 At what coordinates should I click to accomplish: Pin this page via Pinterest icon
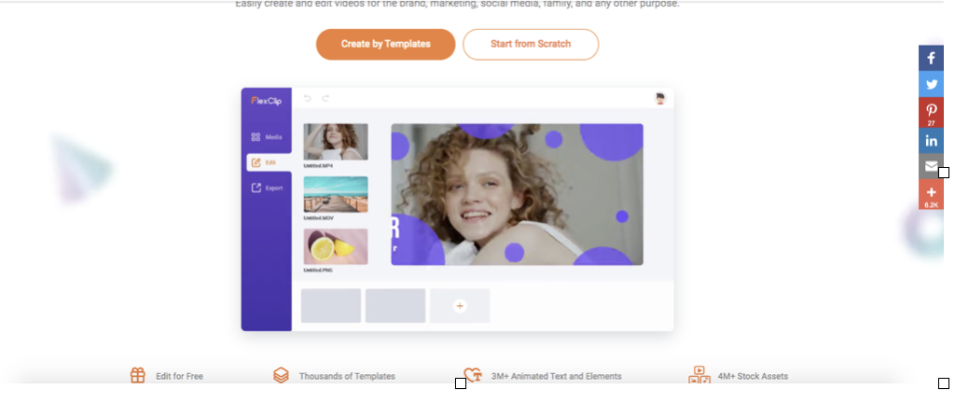pos(931,113)
